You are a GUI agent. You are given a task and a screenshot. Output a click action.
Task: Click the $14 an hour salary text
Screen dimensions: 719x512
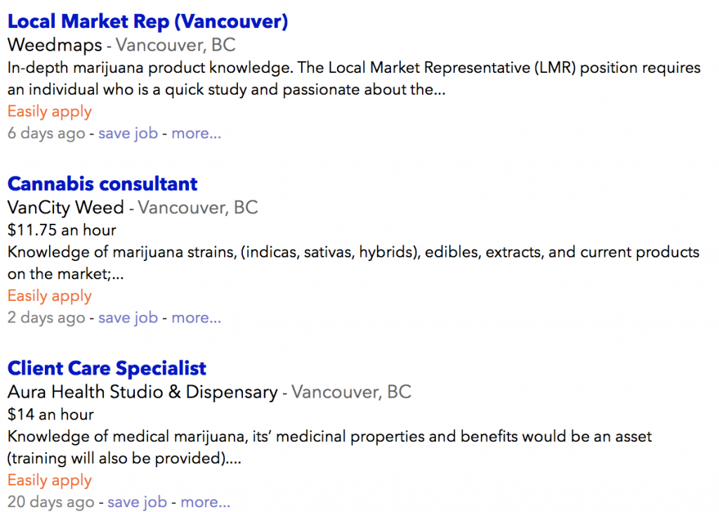tap(51, 415)
